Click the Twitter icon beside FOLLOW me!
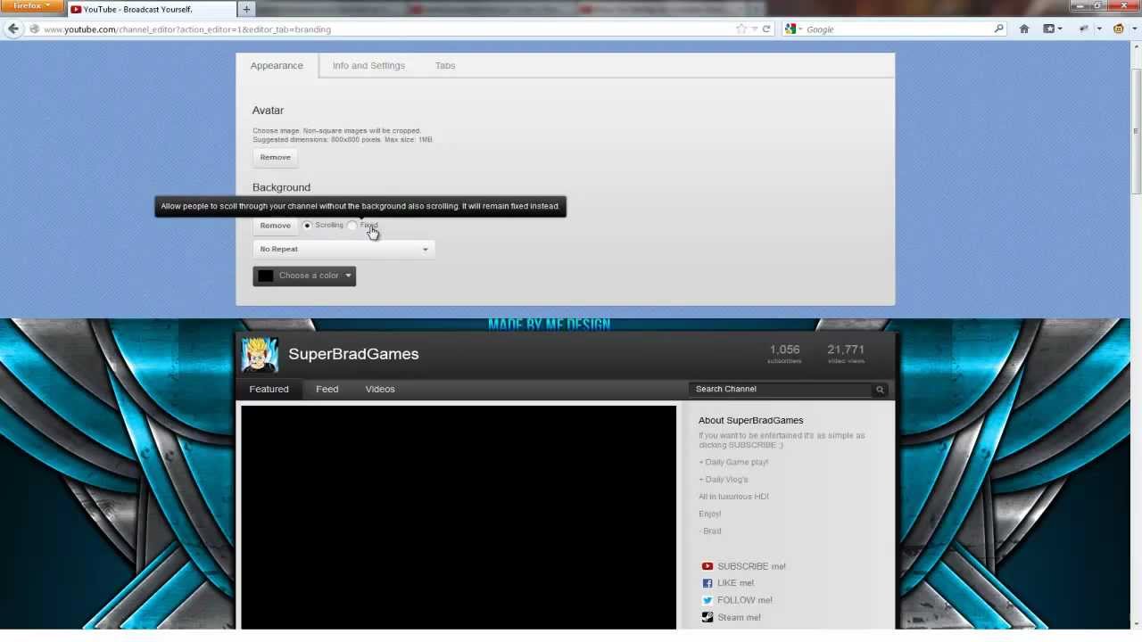 coord(707,600)
